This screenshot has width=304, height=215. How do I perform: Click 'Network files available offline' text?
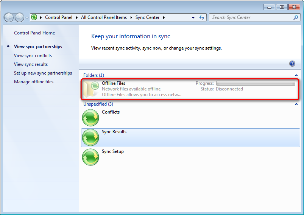click(131, 89)
